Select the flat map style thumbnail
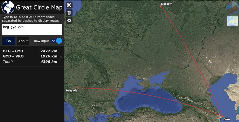The width and height of the screenshot is (239, 122). click(x=232, y=21)
